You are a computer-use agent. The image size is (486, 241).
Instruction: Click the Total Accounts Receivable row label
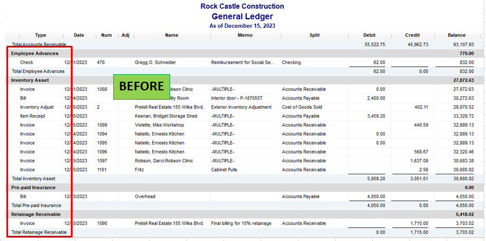point(39,45)
